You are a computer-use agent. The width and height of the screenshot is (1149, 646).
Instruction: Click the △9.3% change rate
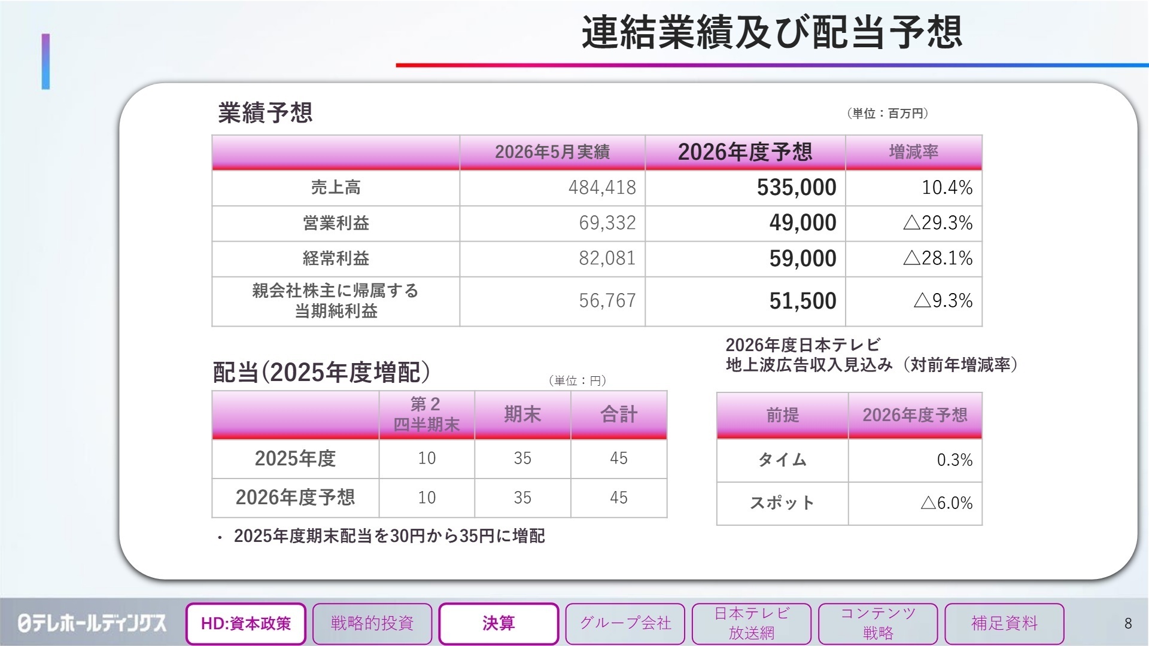pos(943,301)
